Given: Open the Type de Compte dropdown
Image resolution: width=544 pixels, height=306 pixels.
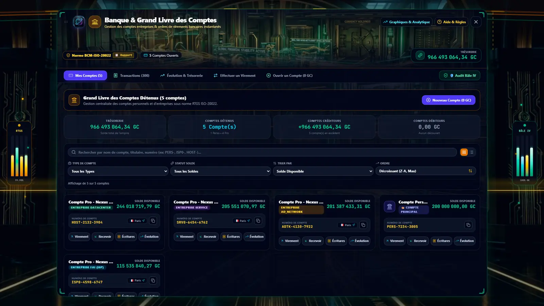Looking at the screenshot, I should [x=118, y=171].
